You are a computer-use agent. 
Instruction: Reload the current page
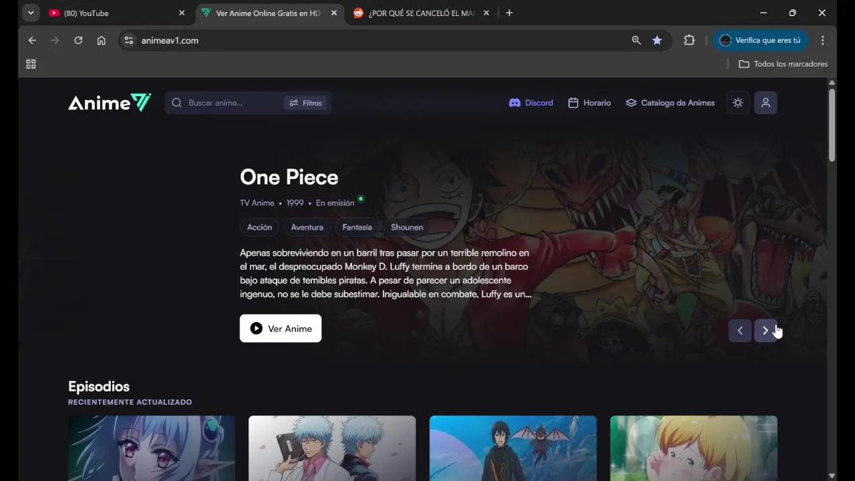(78, 41)
